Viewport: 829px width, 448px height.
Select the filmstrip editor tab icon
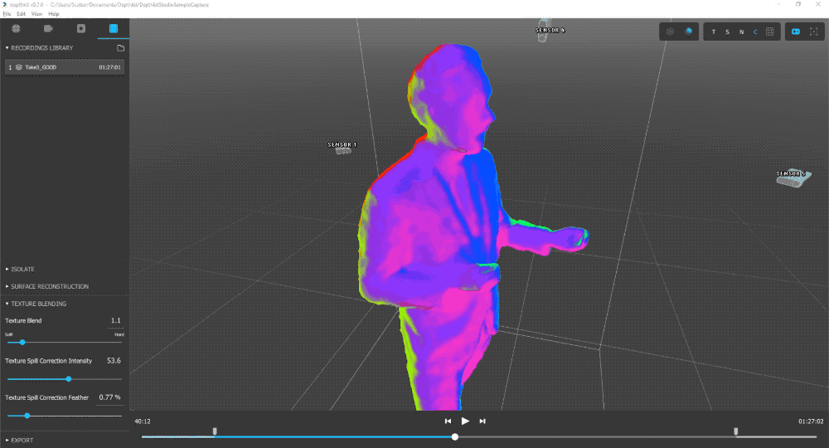point(113,29)
